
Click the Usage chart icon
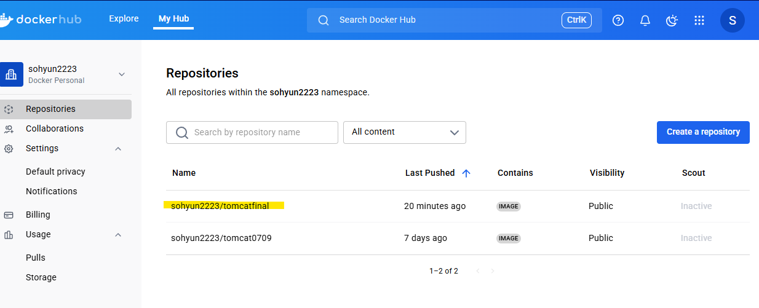(x=9, y=235)
